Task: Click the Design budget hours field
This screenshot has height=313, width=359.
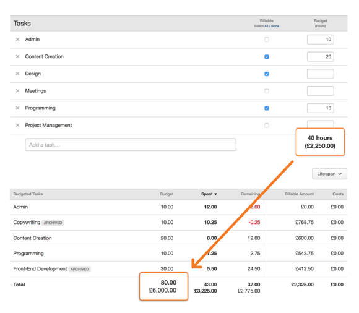Action: pyautogui.click(x=320, y=74)
